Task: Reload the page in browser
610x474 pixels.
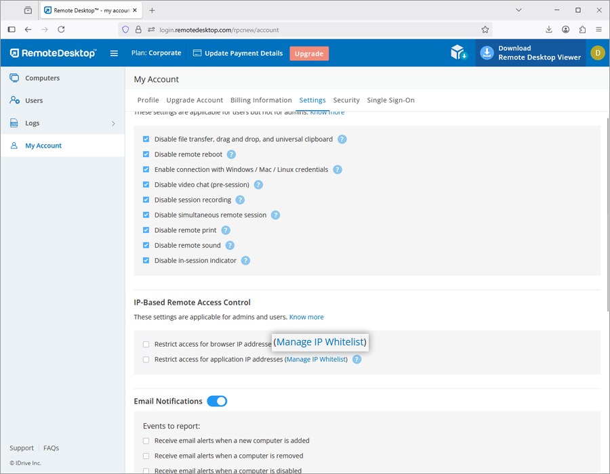Action: (x=61, y=30)
